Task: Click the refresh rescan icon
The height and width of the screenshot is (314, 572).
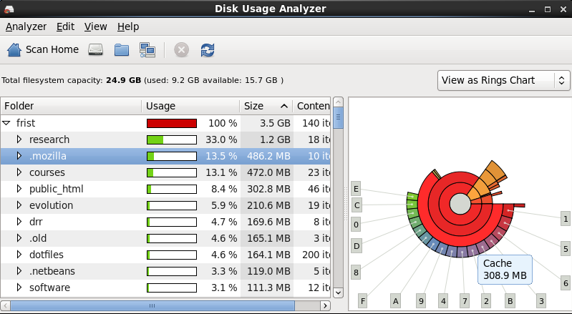Action: [x=208, y=49]
